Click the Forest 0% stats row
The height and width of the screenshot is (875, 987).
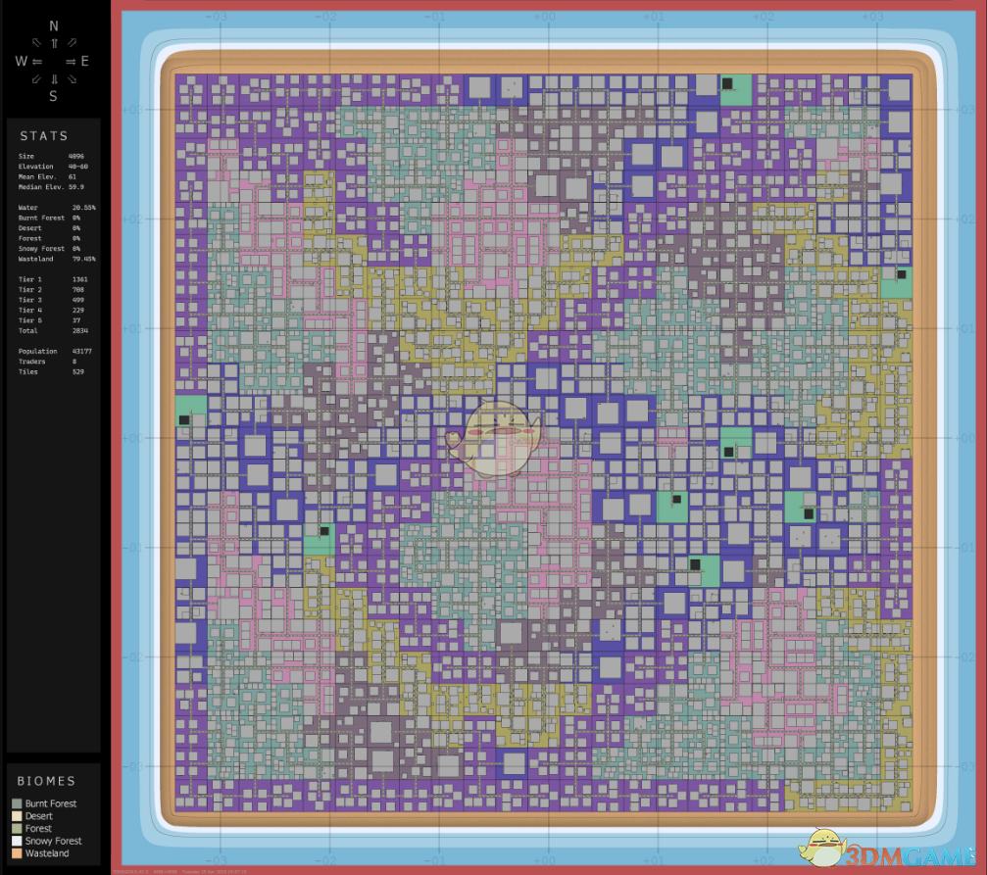click(49, 238)
